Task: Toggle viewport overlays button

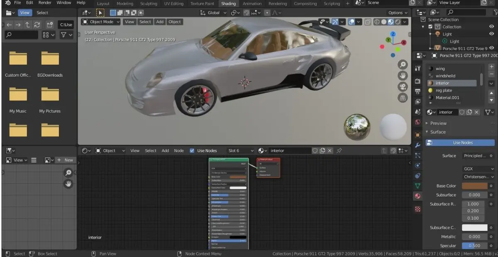Action: pyautogui.click(x=351, y=22)
